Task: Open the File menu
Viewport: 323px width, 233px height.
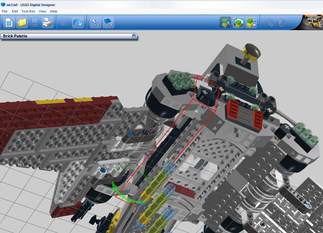Action: click(x=4, y=11)
